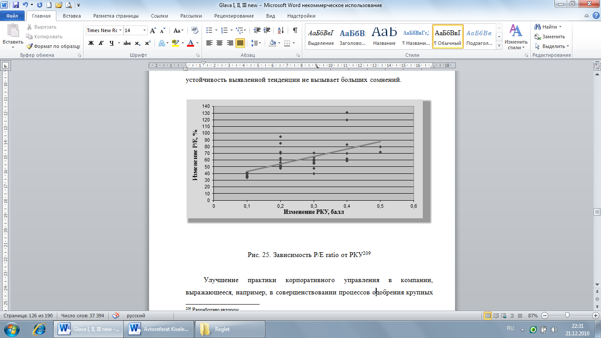
Task: Click the yellow text highlight color button
Action: point(175,43)
